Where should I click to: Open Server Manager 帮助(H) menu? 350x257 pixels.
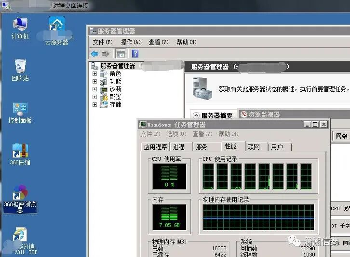[187, 42]
